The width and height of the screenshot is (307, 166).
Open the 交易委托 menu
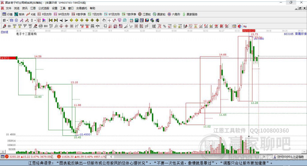82,8
